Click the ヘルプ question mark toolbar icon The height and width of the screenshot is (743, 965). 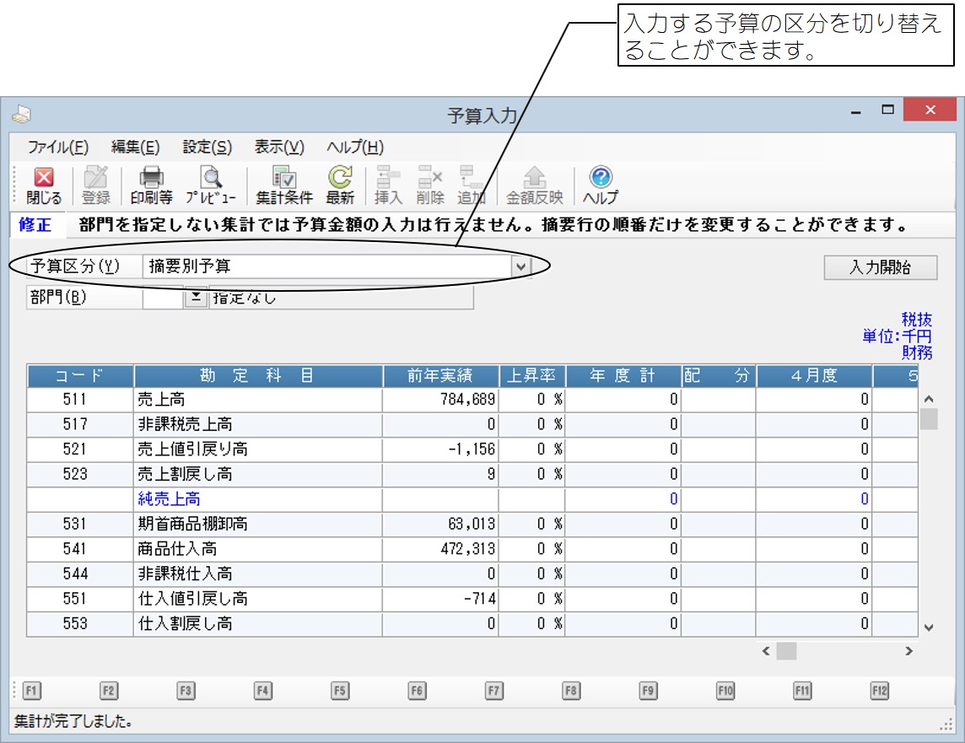600,185
